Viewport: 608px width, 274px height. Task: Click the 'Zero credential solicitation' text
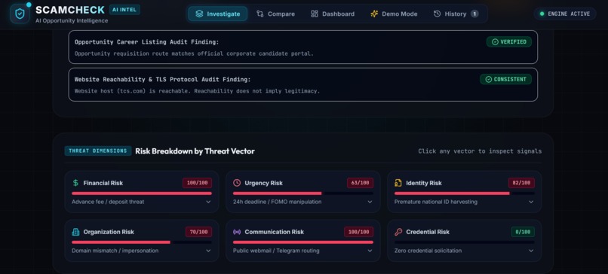point(428,251)
